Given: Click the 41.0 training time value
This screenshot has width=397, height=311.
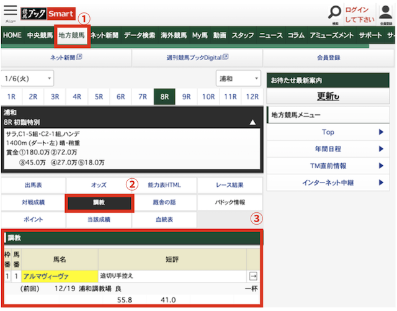Looking at the screenshot, I should click(x=168, y=300).
